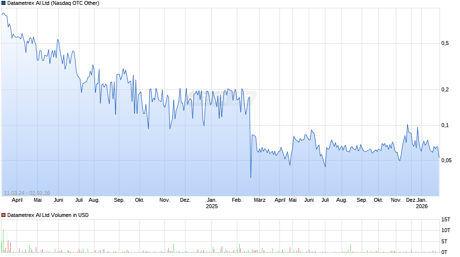The width and height of the screenshot is (460, 257).
Task: Click the 0,5 price axis label
Action: coord(445,43)
